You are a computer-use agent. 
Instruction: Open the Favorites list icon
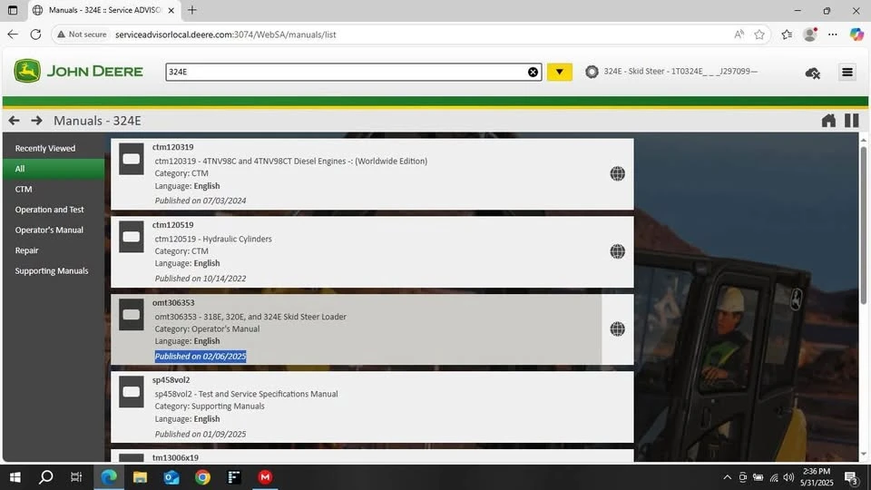(787, 34)
